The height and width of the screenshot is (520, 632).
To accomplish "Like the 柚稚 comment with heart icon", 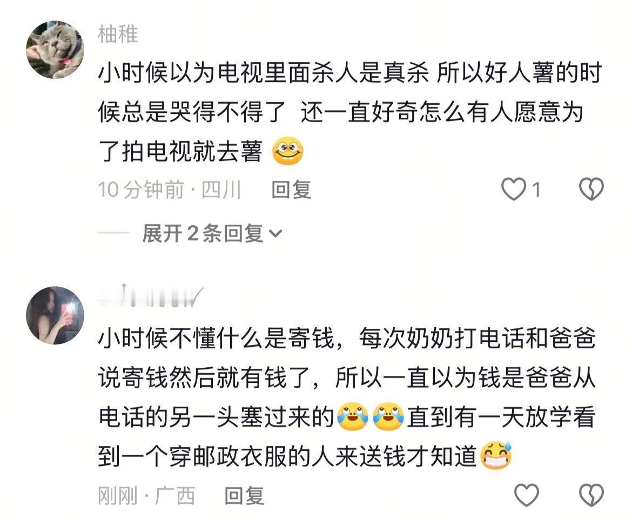I will click(514, 190).
